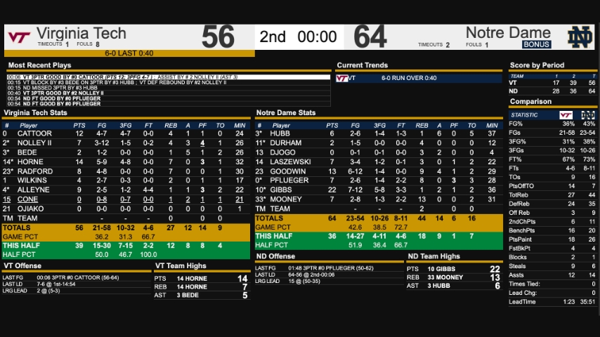This screenshot has width=600, height=337.
Task: Click the 00:00 game clock
Action: pos(317,37)
